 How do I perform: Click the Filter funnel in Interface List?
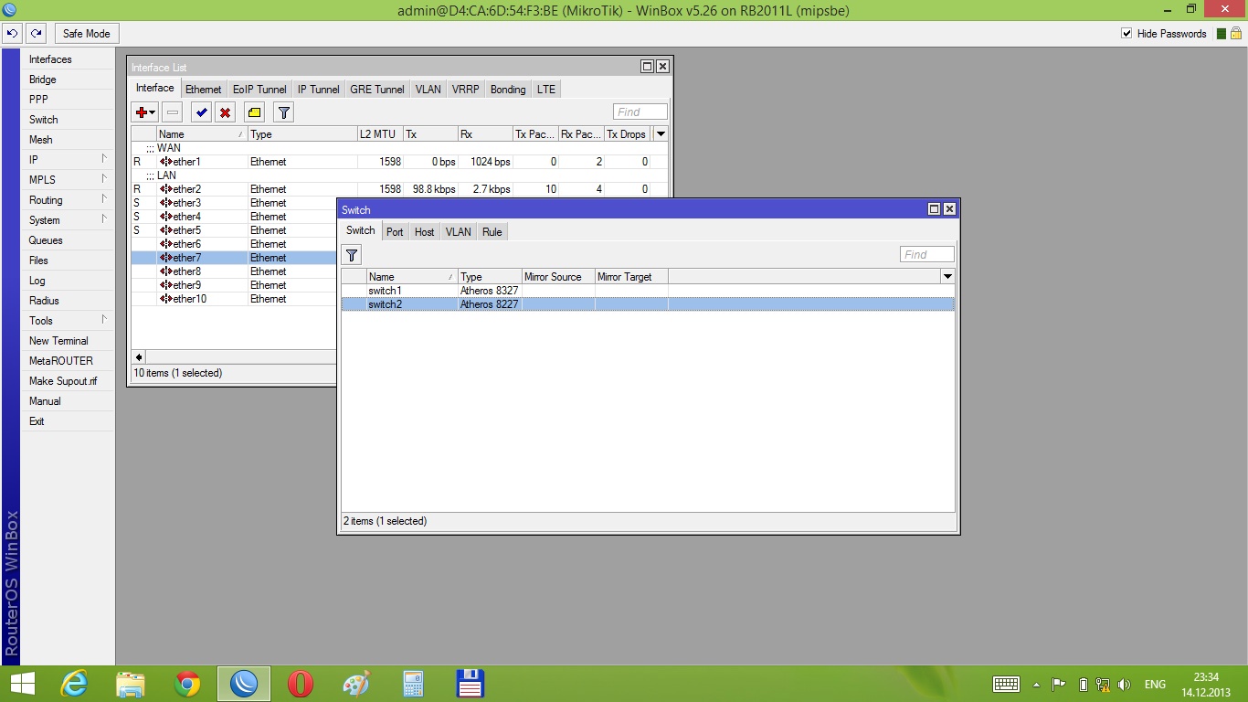(x=284, y=112)
